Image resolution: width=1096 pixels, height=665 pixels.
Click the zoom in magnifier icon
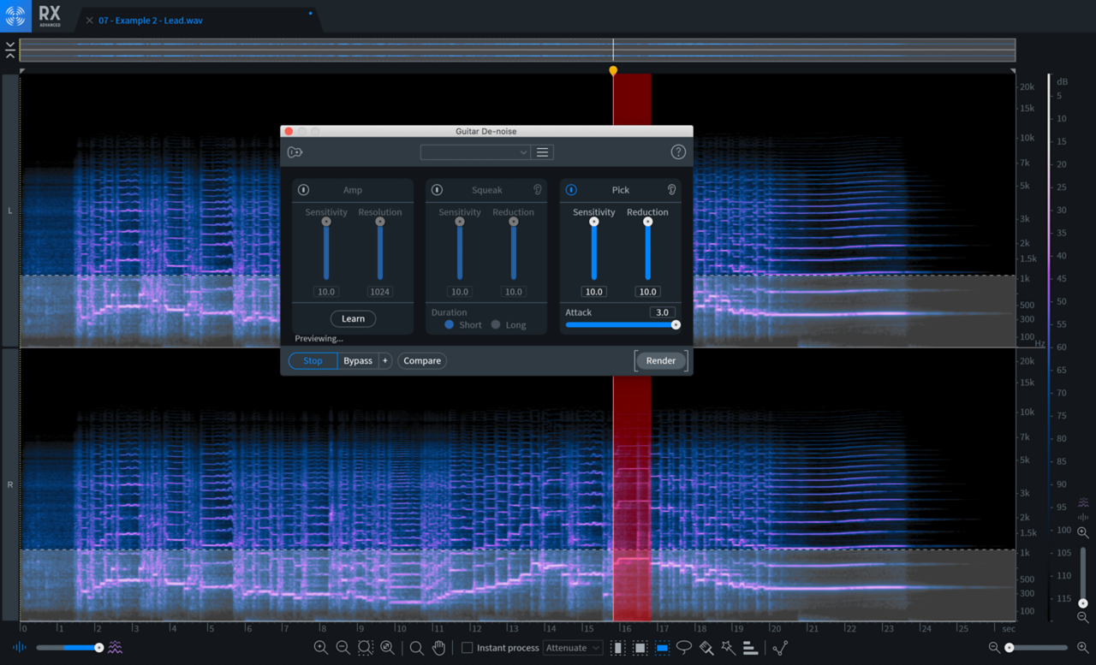321,648
